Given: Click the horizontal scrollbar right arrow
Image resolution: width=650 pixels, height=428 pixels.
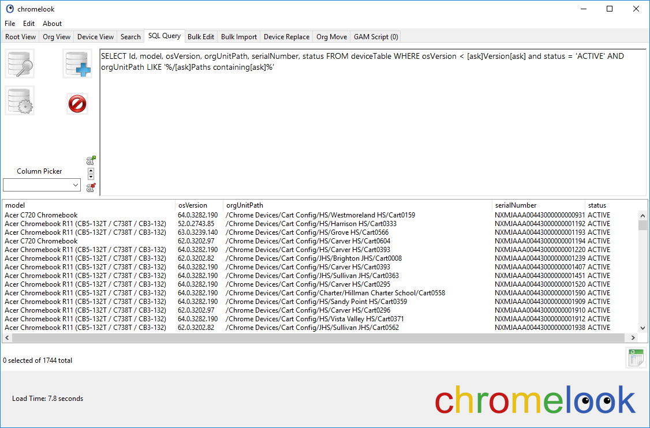Looking at the screenshot, I should coord(633,337).
